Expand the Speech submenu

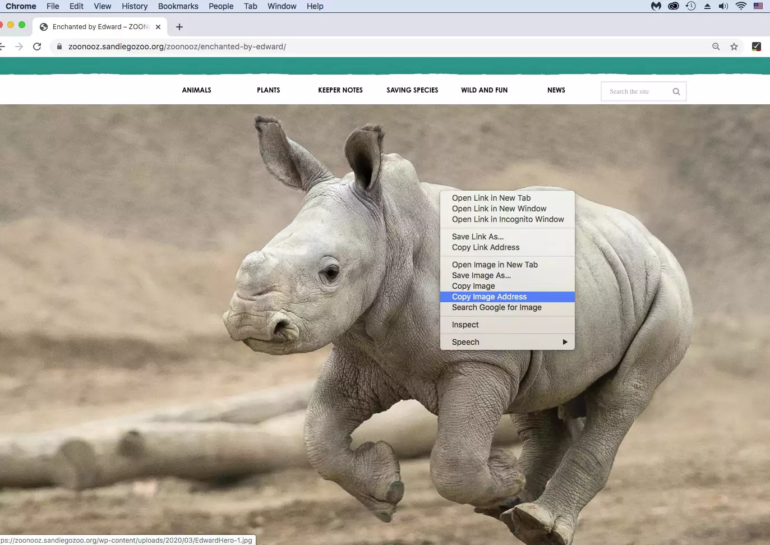tap(507, 342)
